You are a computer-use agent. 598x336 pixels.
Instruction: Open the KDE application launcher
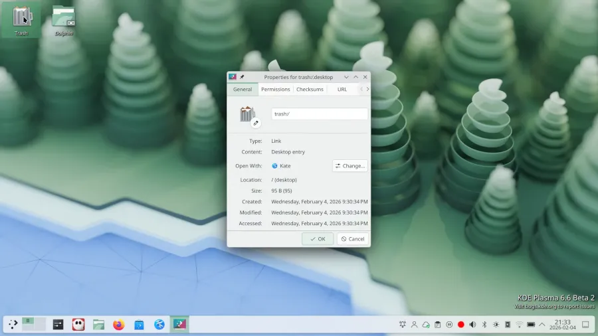pos(13,325)
